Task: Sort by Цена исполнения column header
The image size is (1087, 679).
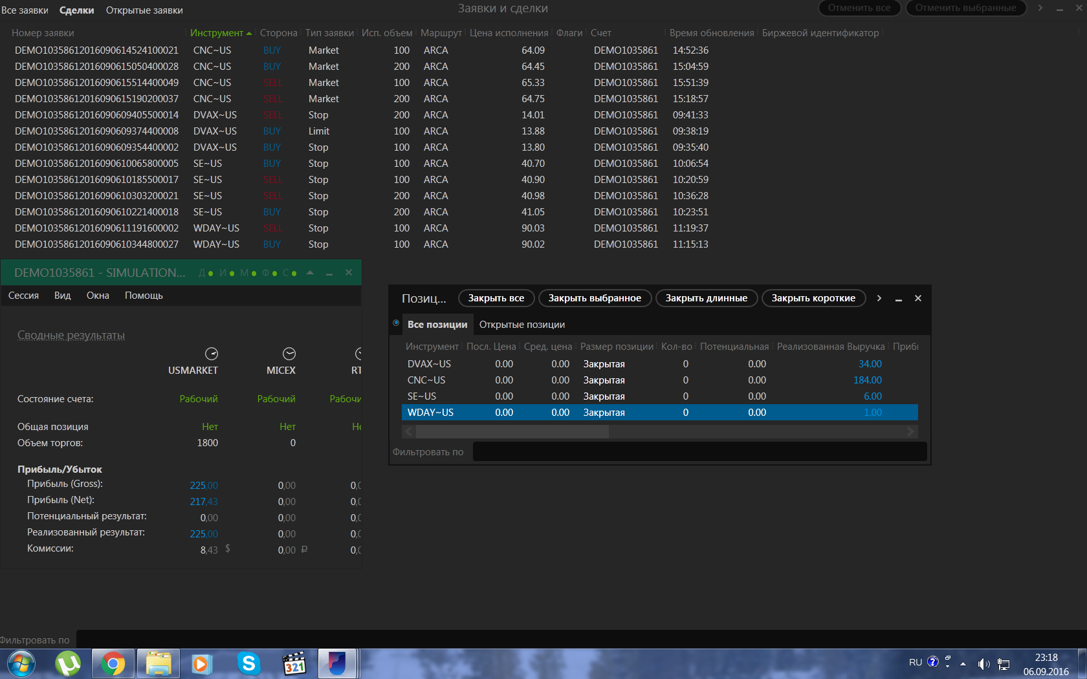Action: (x=509, y=33)
